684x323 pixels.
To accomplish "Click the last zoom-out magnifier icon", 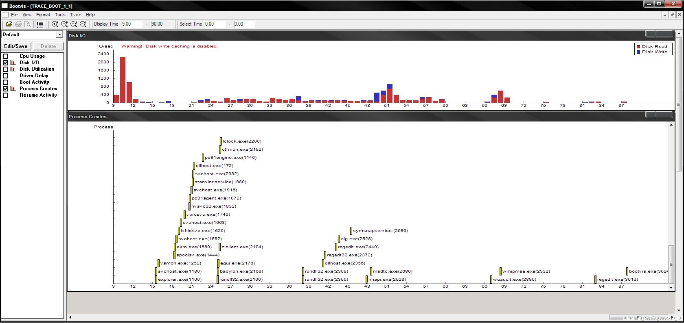I will (83, 24).
